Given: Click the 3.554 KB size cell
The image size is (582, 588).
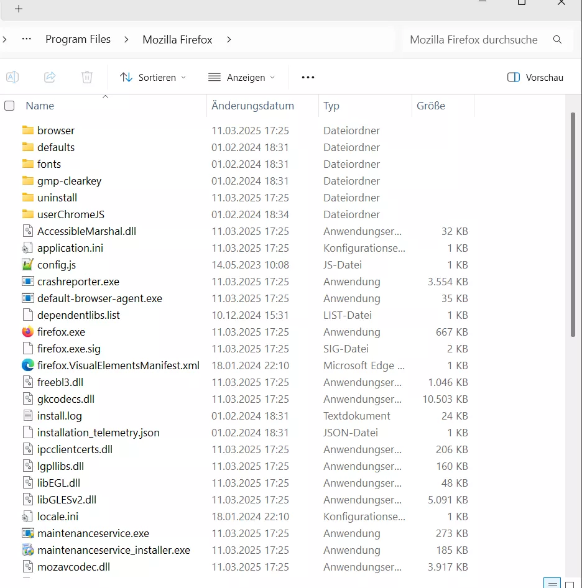Looking at the screenshot, I should point(448,282).
